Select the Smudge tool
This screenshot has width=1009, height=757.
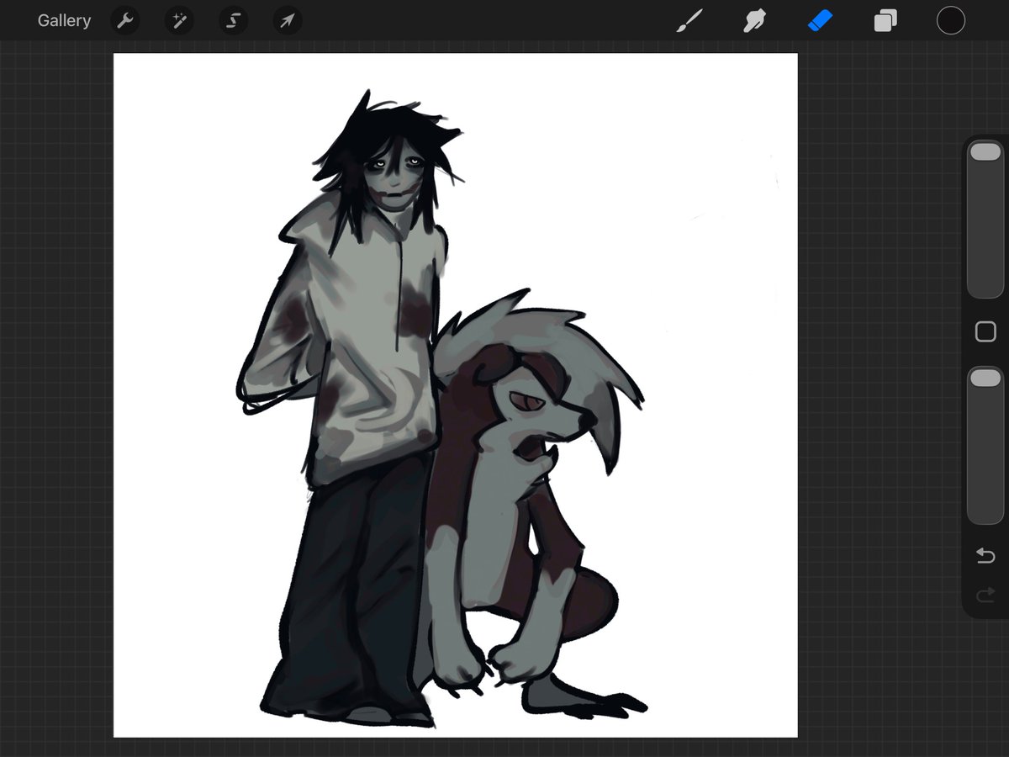coord(754,20)
